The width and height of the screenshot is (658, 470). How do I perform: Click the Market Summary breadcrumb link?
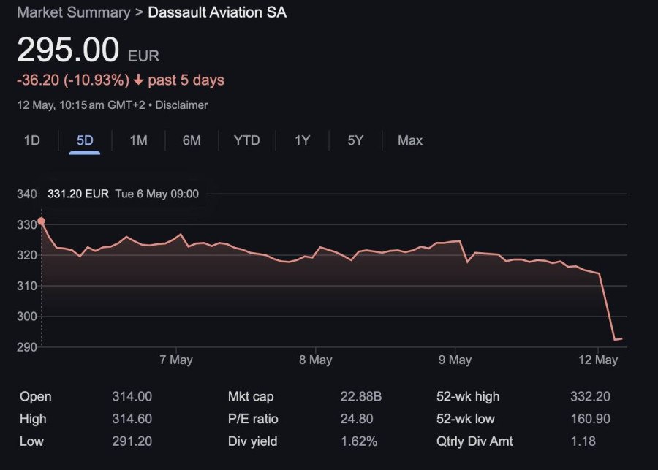tap(73, 12)
